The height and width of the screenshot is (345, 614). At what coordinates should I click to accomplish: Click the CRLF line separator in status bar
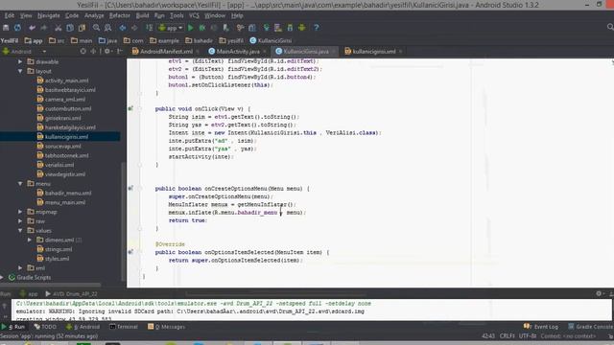[508, 336]
